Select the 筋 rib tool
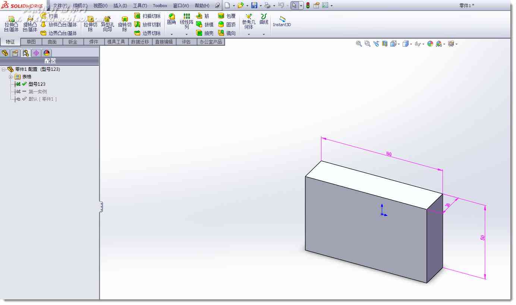The height and width of the screenshot is (305, 516). click(203, 16)
